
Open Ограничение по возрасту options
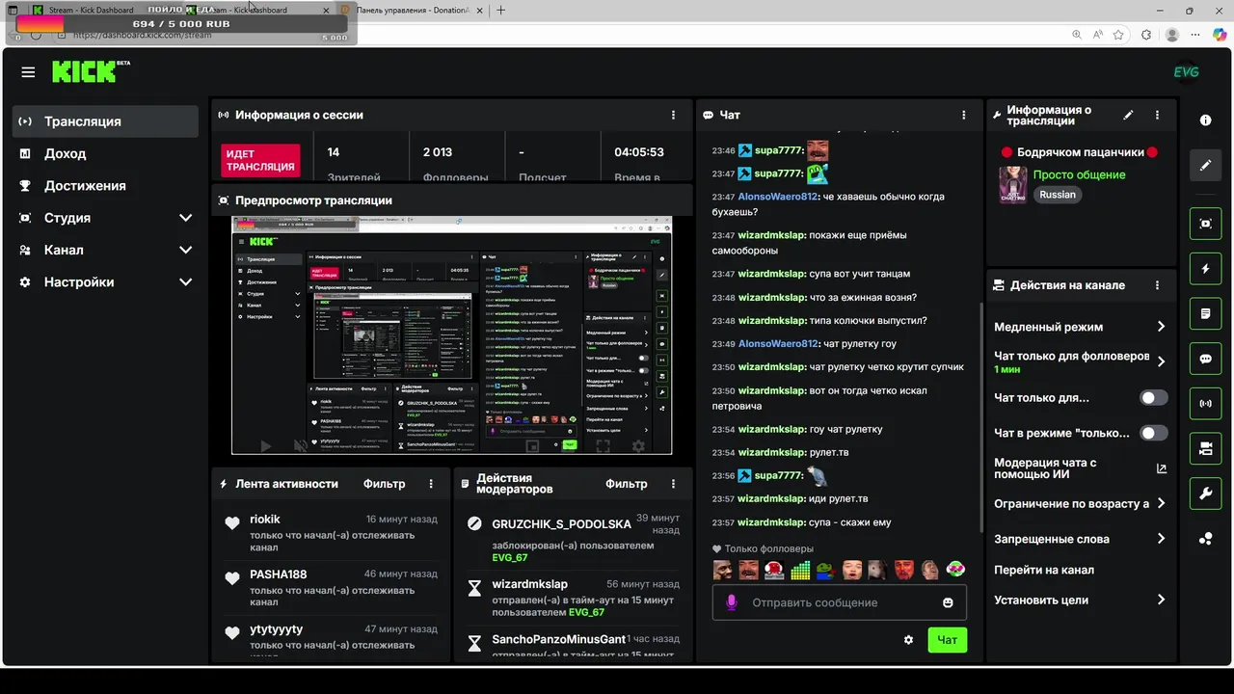1081,503
